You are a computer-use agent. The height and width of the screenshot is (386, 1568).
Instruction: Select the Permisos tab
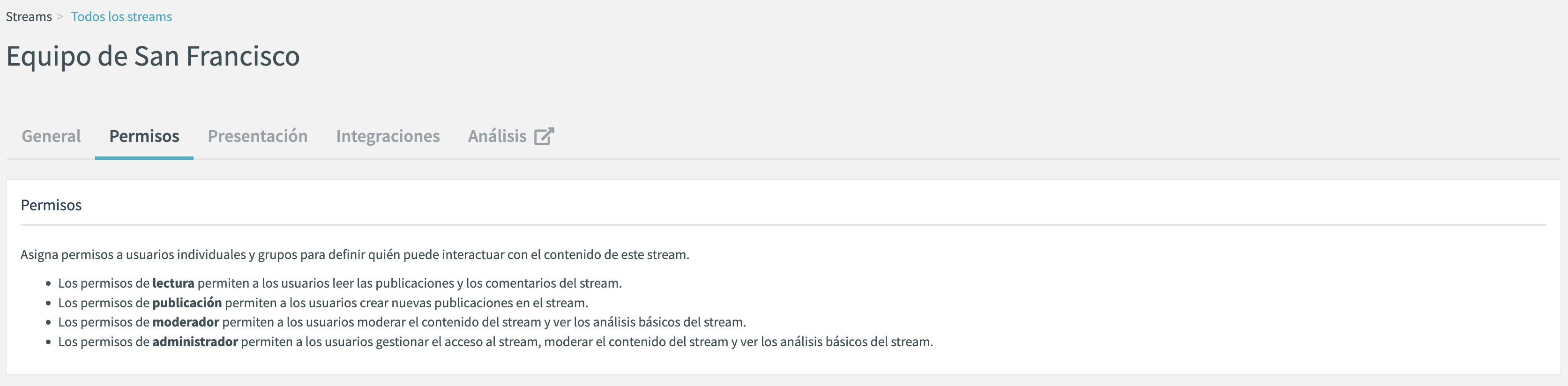(144, 136)
